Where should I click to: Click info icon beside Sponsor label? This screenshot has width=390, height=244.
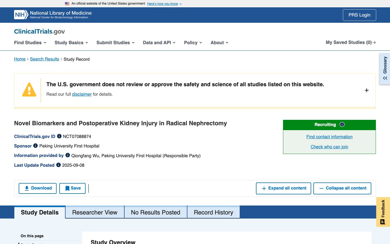pyautogui.click(x=35, y=146)
